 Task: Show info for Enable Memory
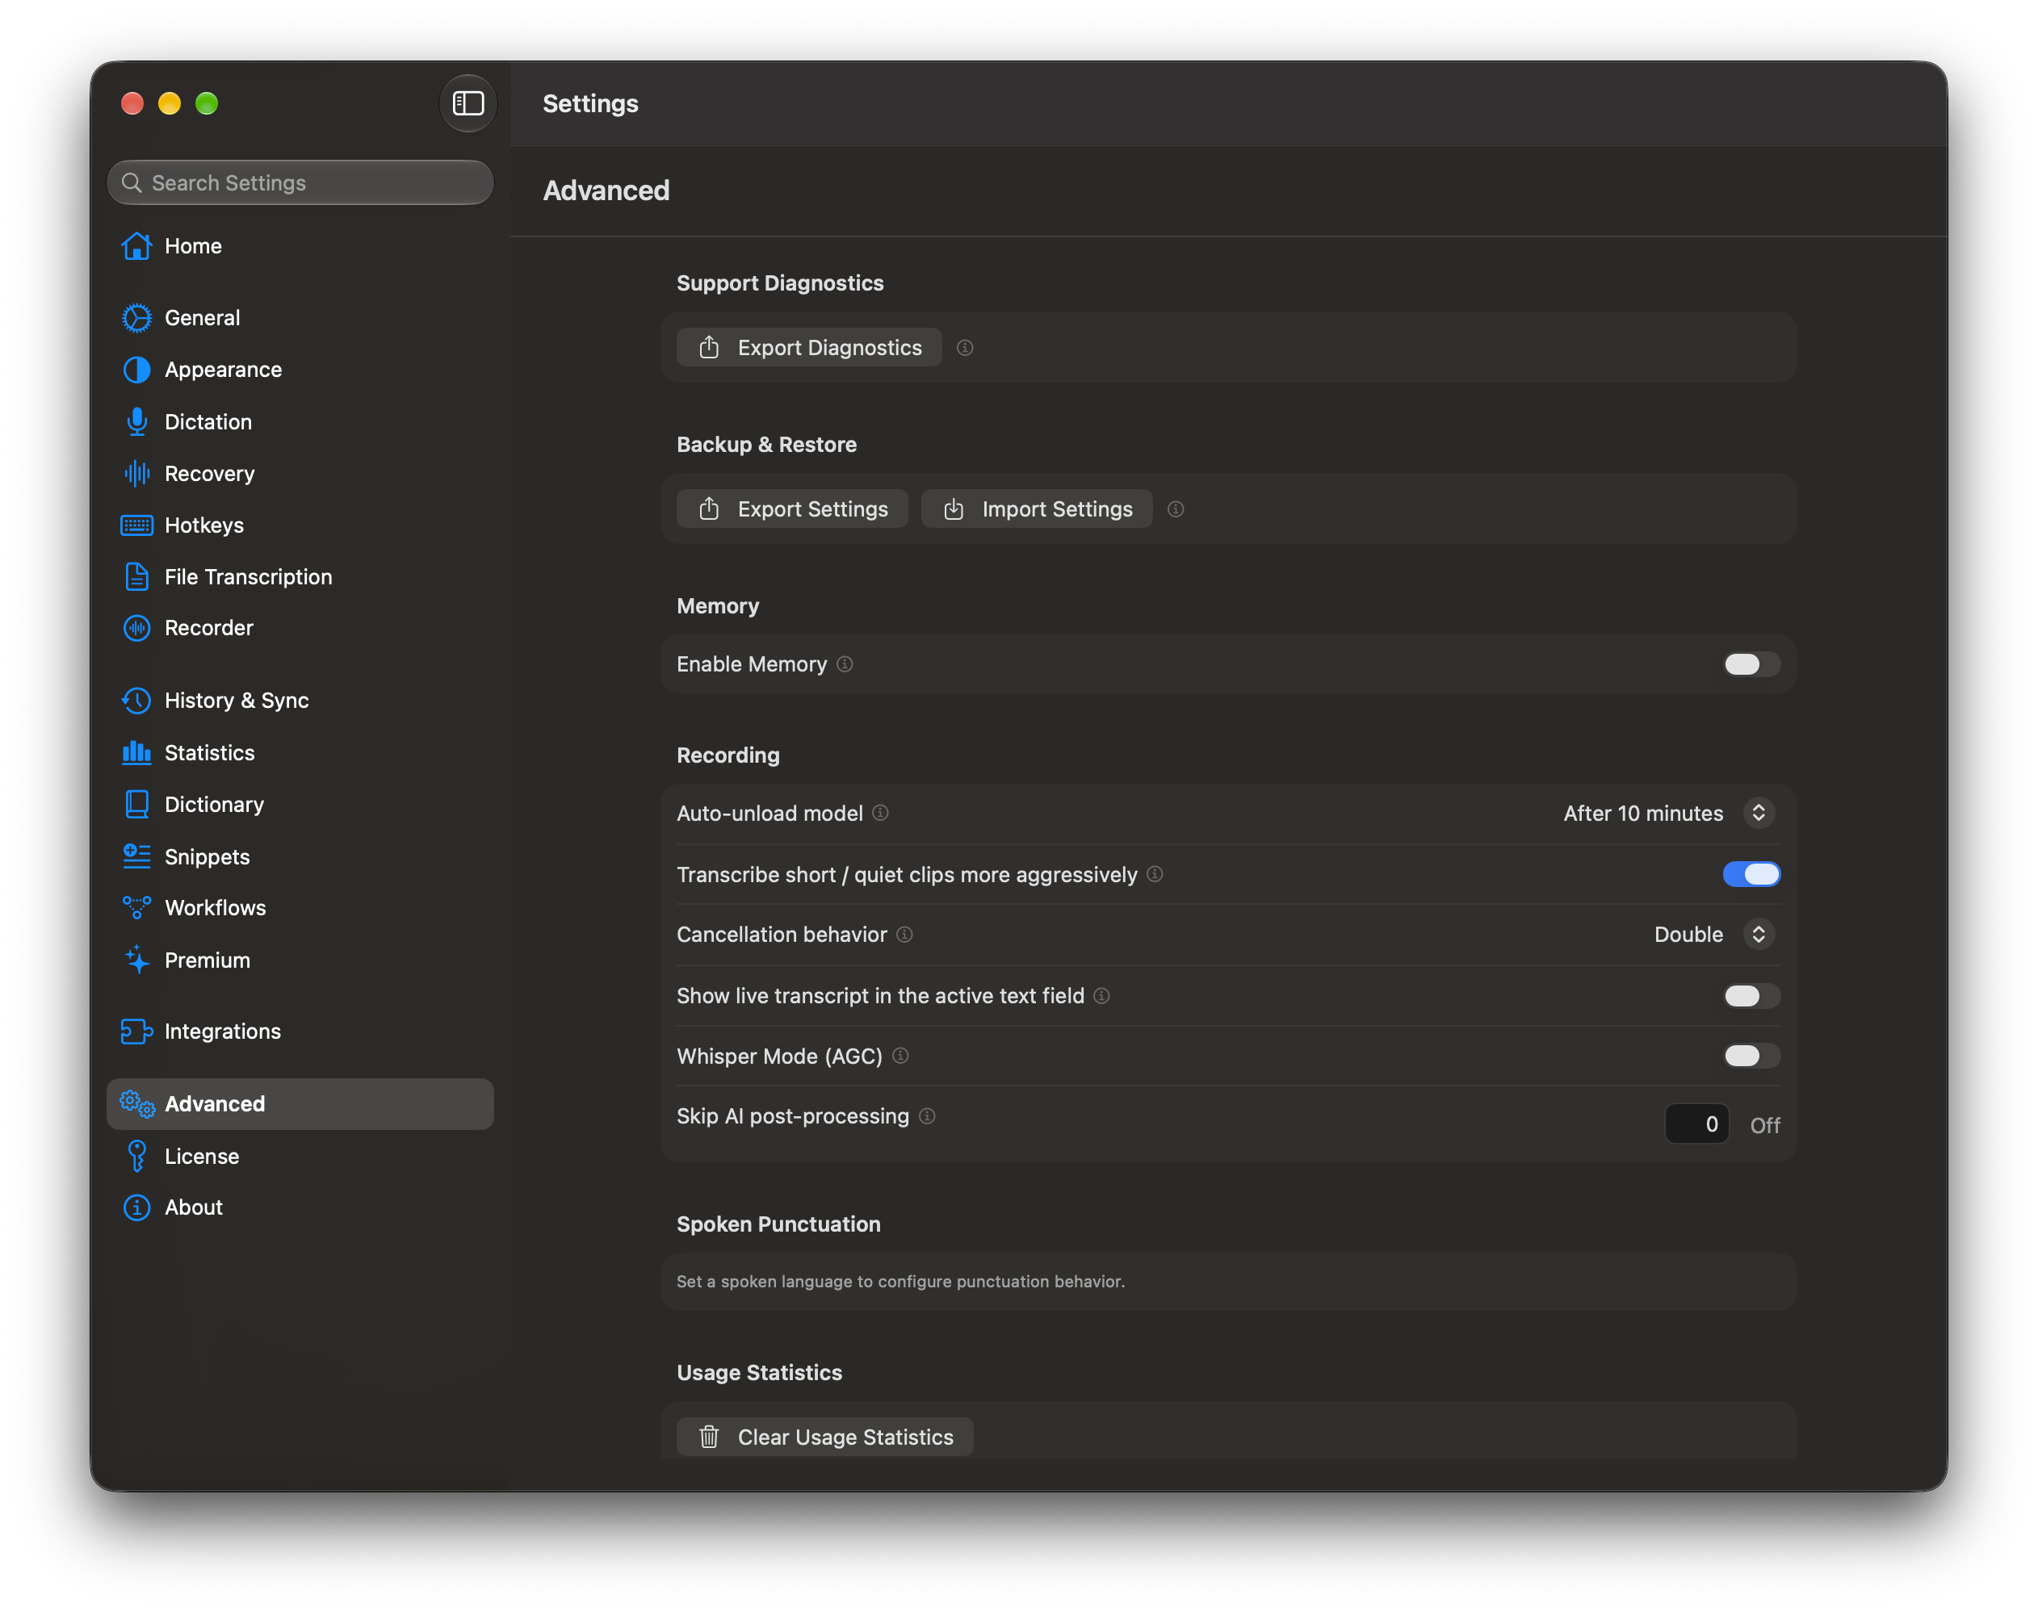845,664
